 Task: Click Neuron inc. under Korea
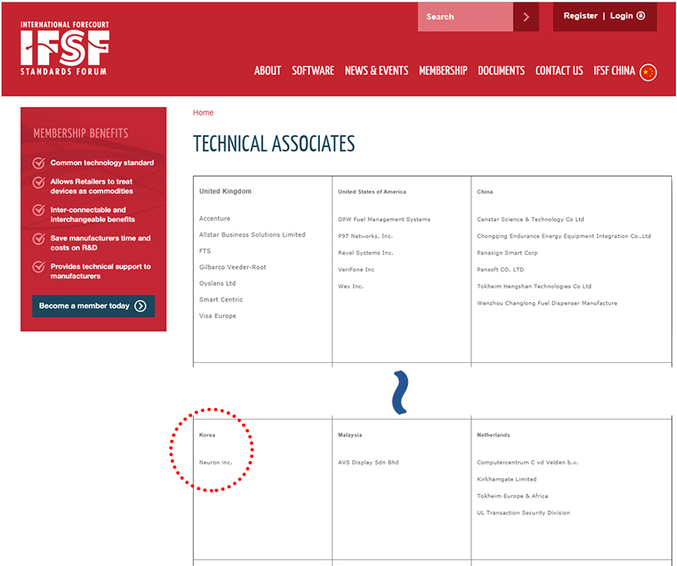point(215,463)
